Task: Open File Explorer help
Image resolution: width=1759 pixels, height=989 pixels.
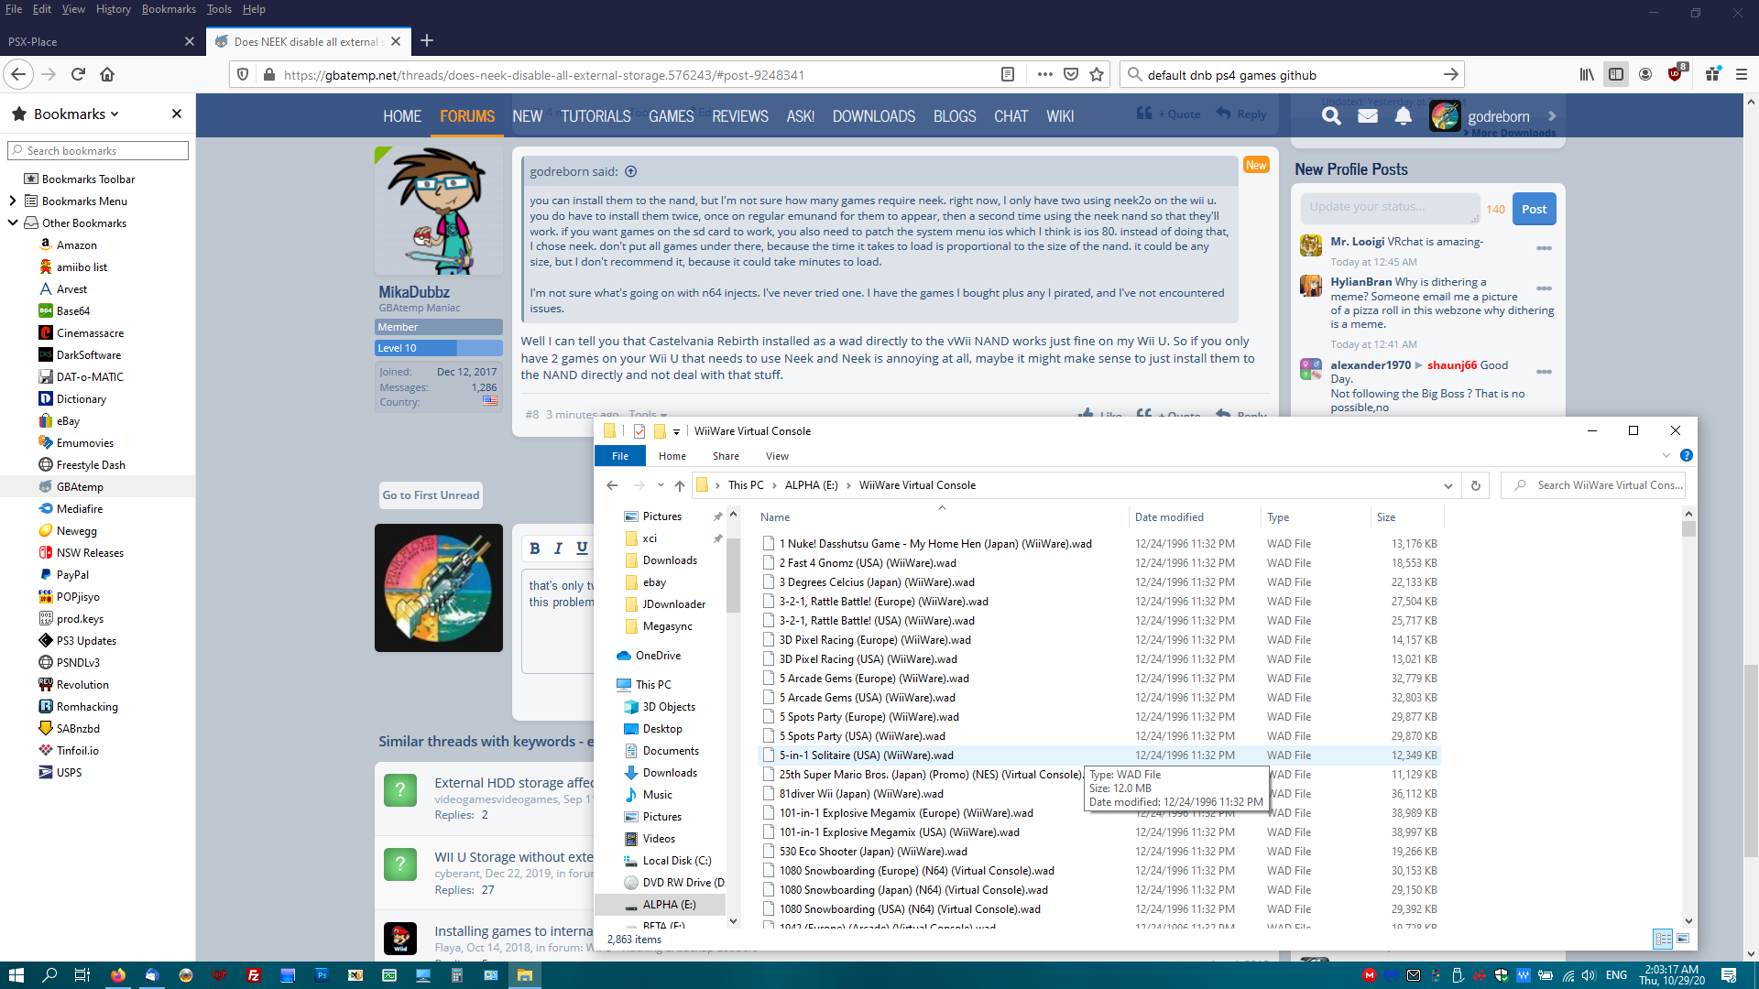Action: [1687, 456]
